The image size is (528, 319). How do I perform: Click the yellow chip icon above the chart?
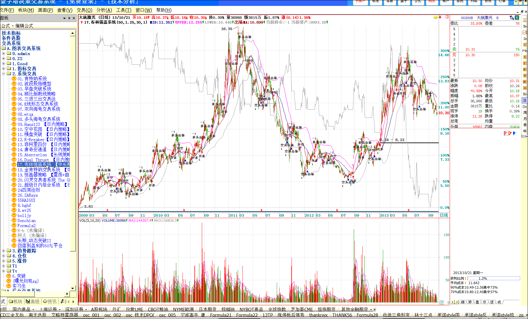435,17
